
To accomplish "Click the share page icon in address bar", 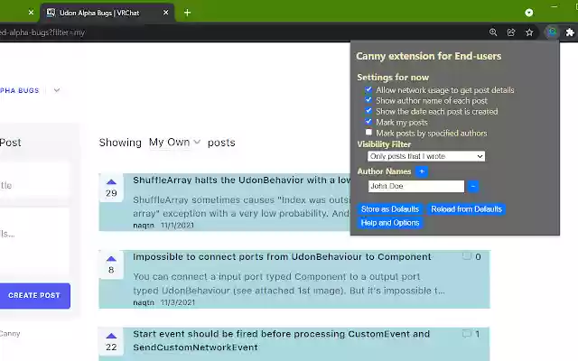I will [x=511, y=32].
